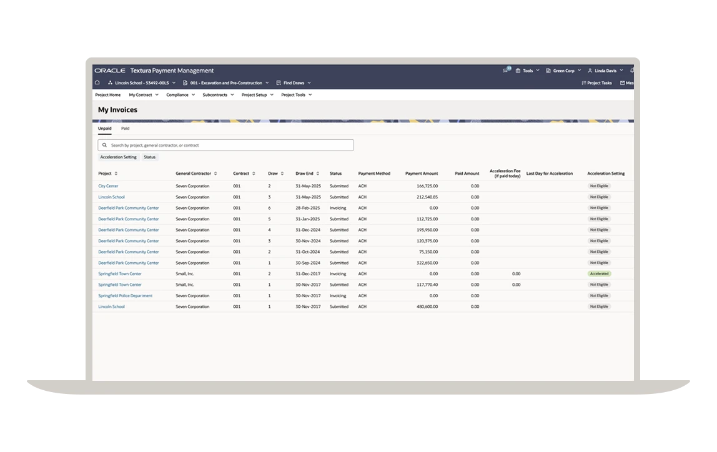Open notifications via the badged list icon
717x452 pixels.
(x=506, y=71)
